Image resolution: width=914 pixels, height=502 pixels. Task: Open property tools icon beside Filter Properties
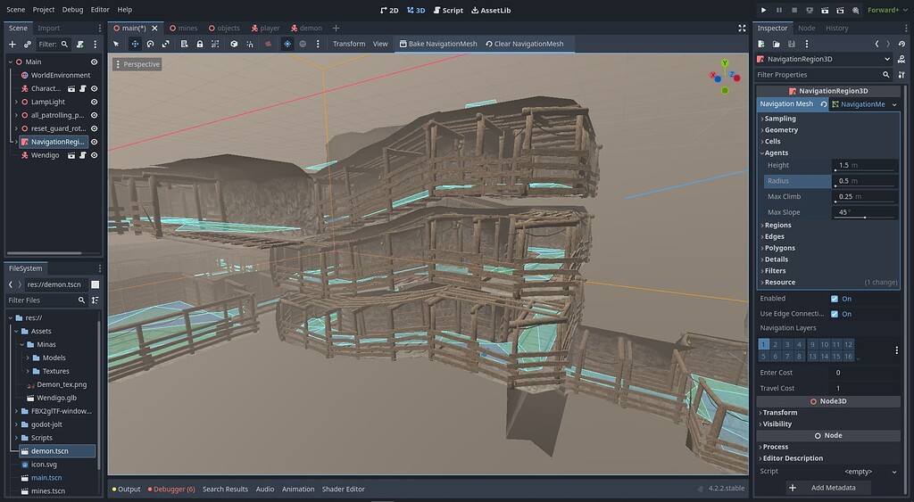(902, 75)
